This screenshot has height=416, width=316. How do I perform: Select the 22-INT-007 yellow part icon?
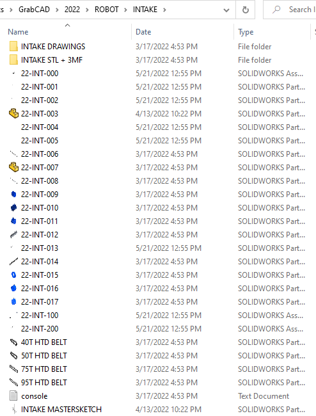point(13,168)
